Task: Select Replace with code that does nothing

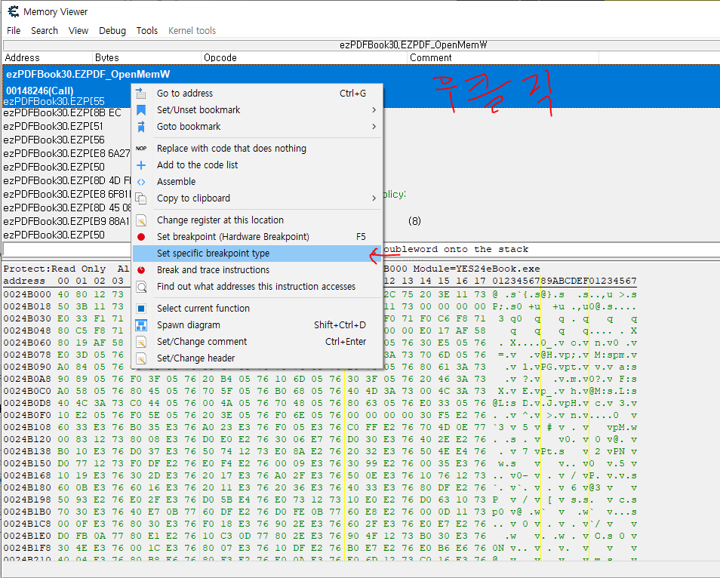Action: (x=257, y=149)
